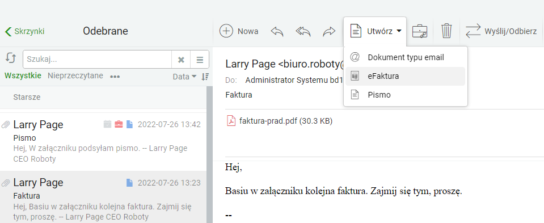The width and height of the screenshot is (544, 223).
Task: Click the briefcase link-to-case icon
Action: (420, 31)
